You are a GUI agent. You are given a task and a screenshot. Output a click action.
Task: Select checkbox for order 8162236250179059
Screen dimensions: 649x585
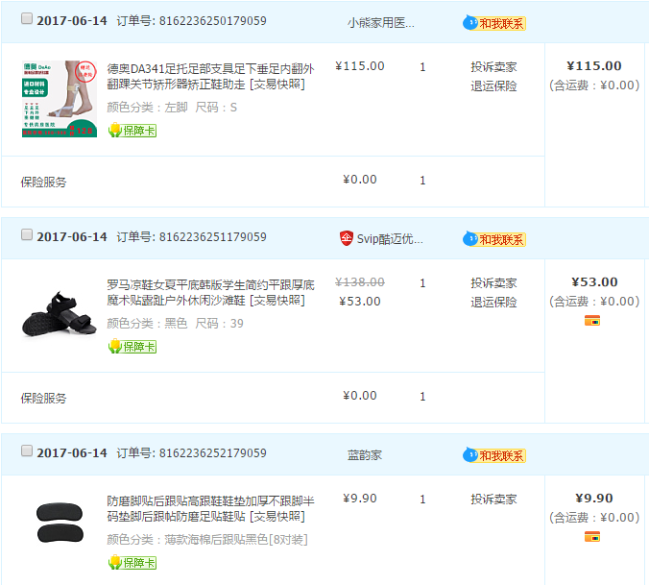pos(27,19)
